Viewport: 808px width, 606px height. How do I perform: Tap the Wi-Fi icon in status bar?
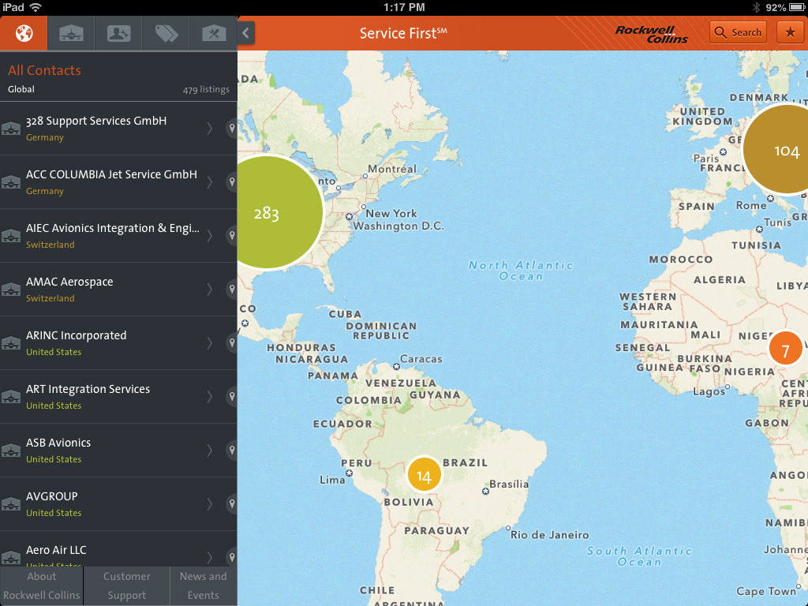[x=35, y=7]
